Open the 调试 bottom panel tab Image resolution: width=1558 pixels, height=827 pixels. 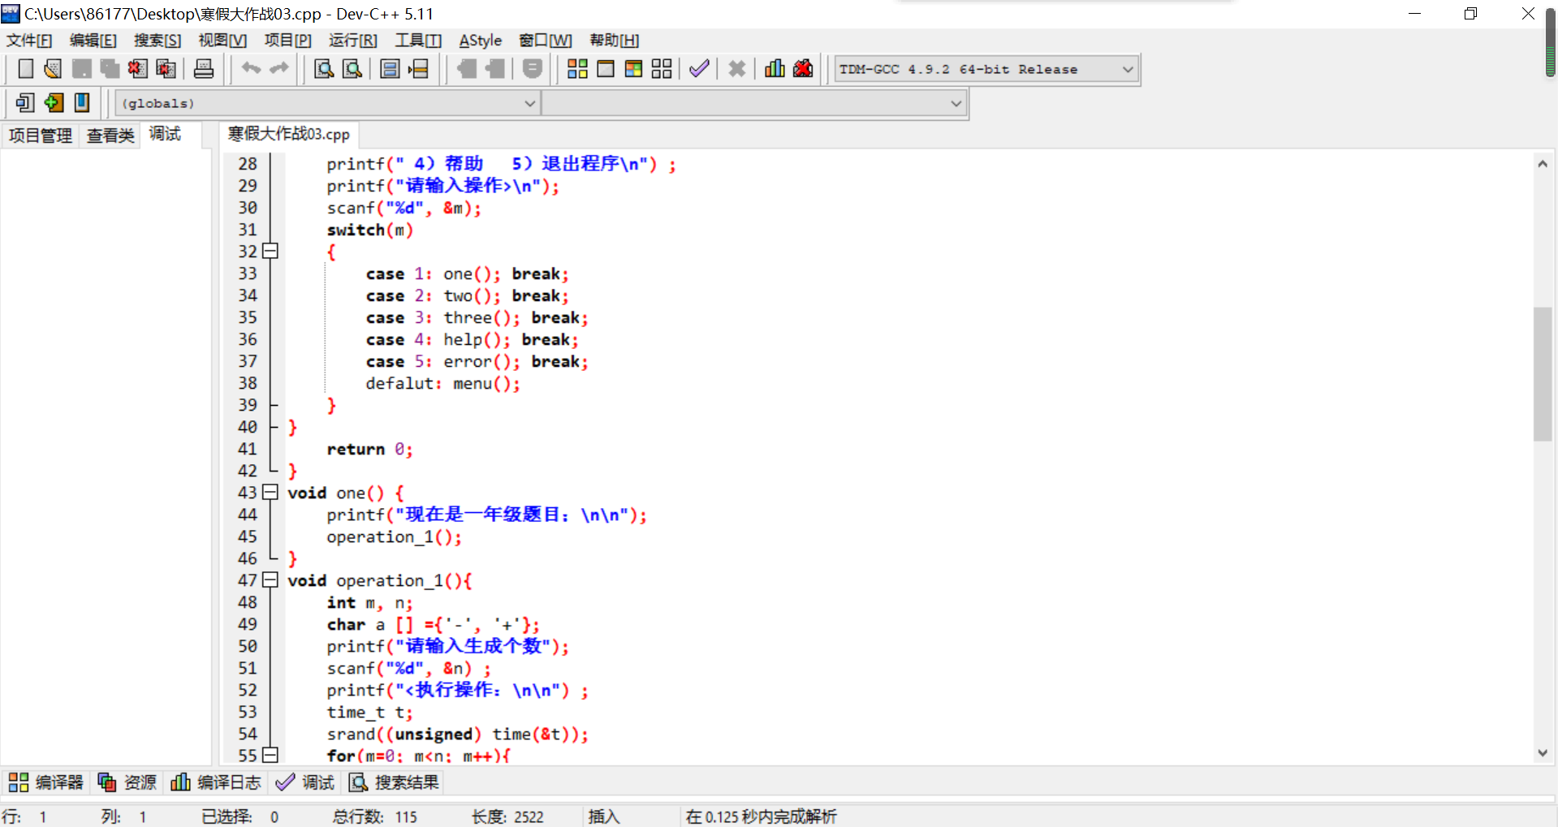pyautogui.click(x=305, y=782)
